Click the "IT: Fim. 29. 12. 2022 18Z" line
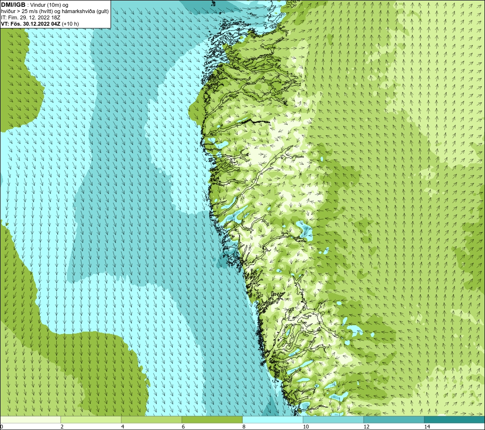This screenshot has width=485, height=430. click(31, 17)
